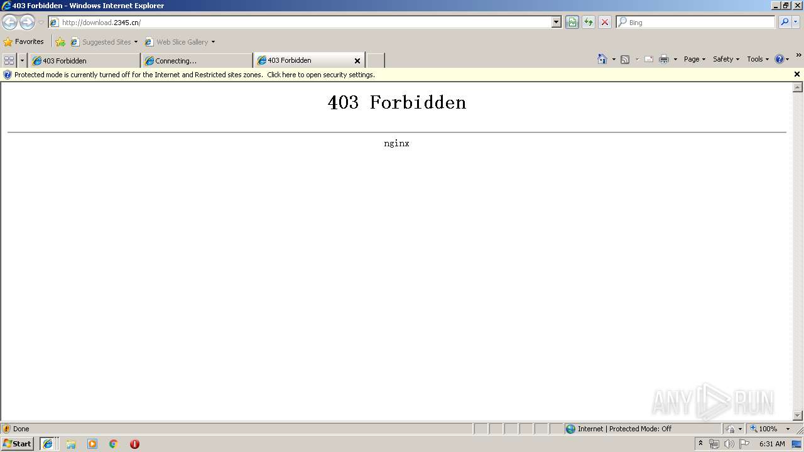Click the lock security status icon
804x452 pixels.
(x=731, y=429)
